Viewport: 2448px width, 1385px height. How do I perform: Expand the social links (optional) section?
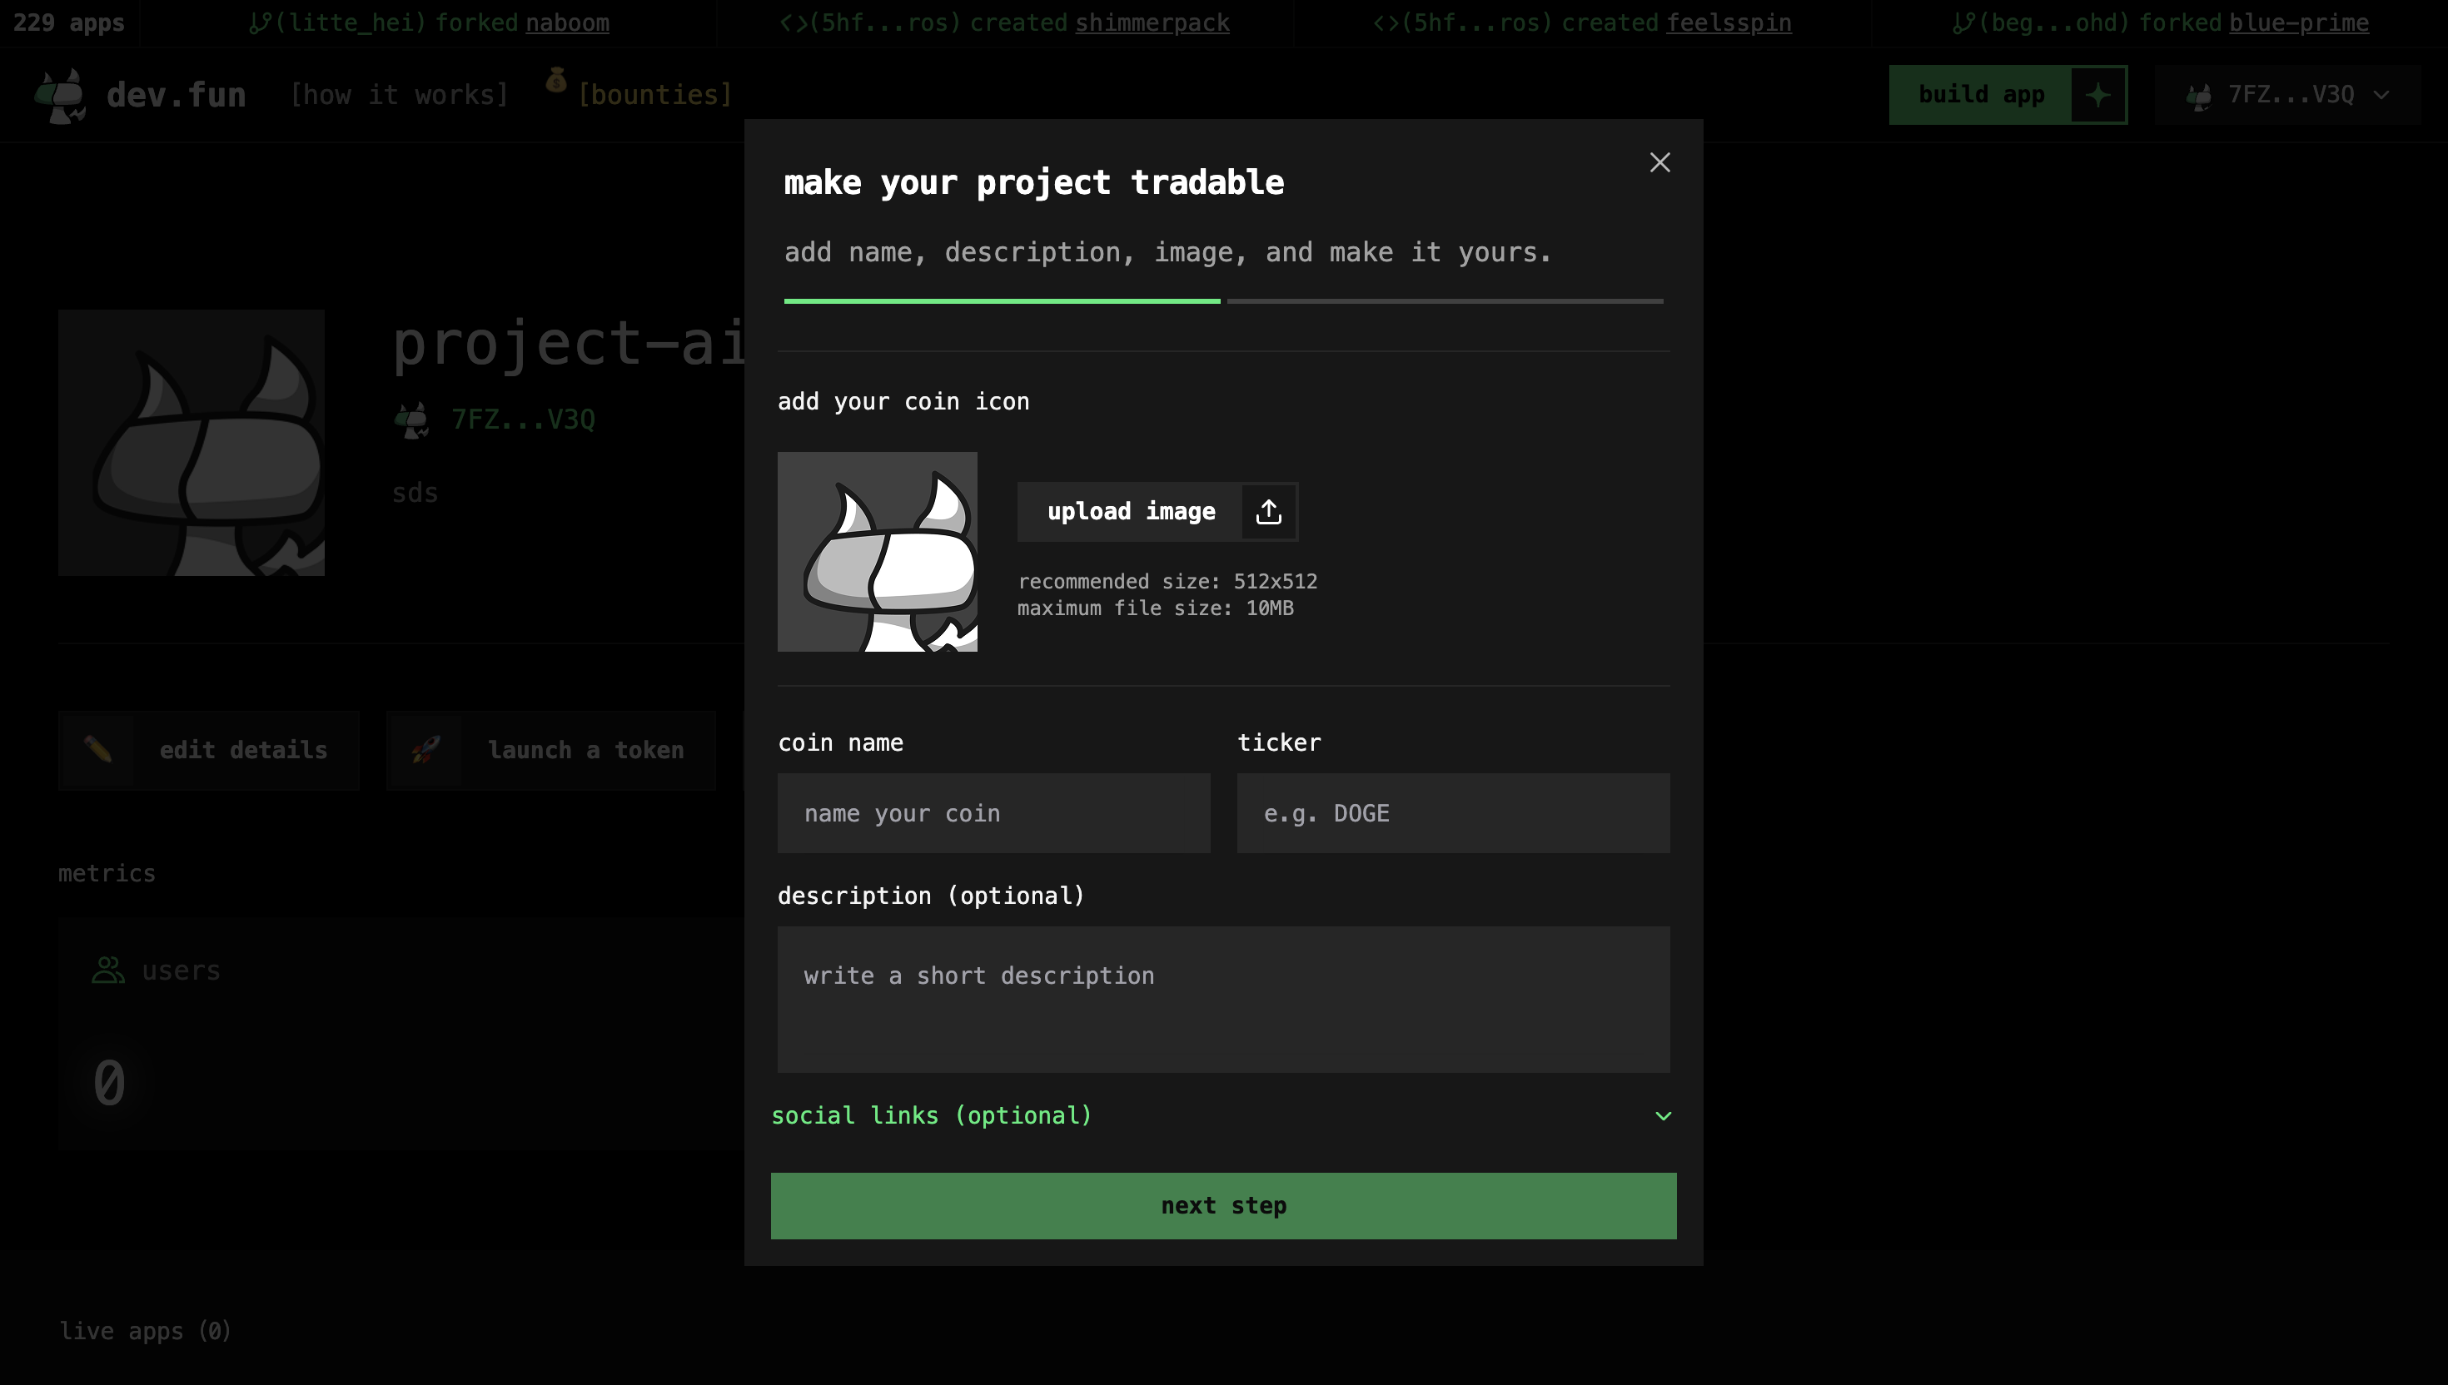click(x=932, y=1114)
